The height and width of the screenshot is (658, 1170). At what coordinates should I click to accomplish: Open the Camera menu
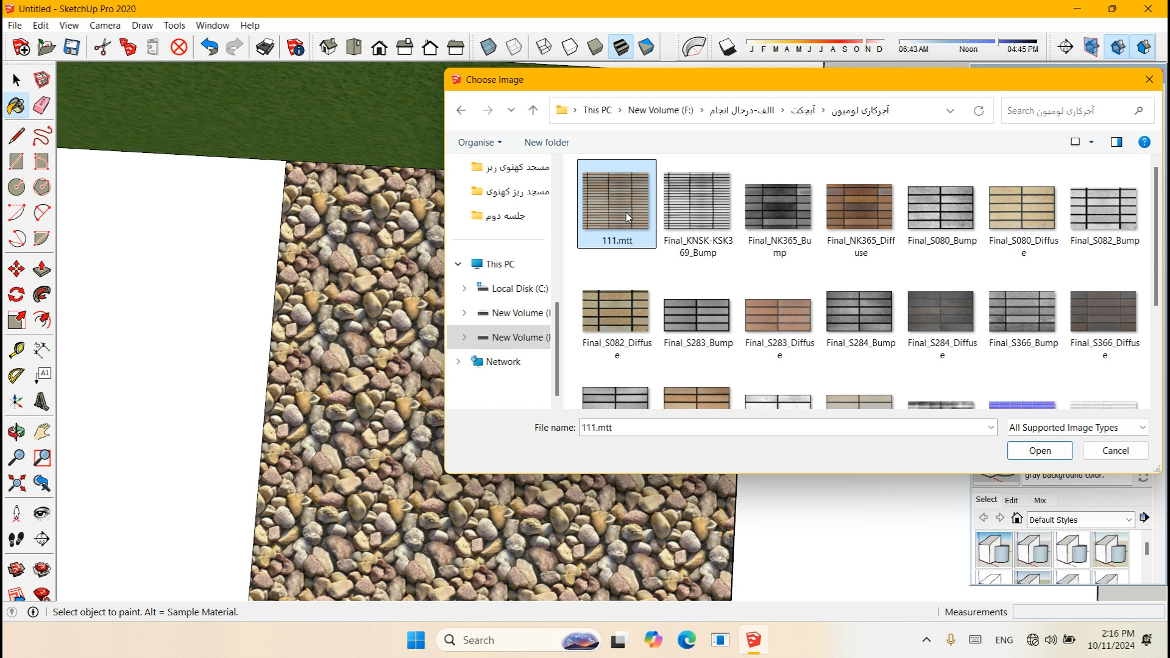pos(105,25)
